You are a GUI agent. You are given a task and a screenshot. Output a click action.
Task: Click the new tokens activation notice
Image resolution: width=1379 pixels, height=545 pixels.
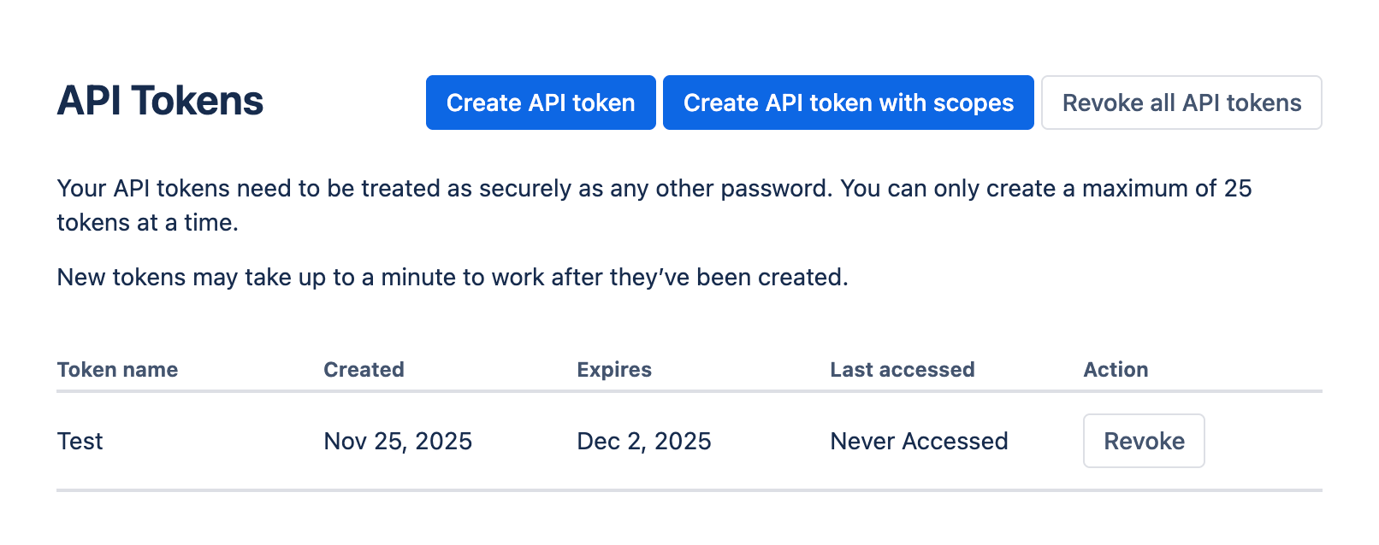coord(452,277)
